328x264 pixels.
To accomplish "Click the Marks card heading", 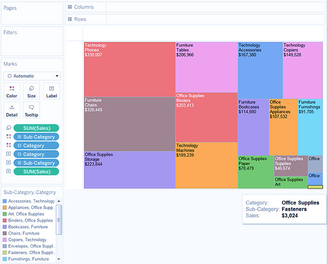I will click(x=10, y=64).
